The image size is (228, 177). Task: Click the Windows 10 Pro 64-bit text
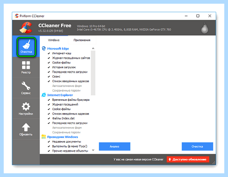(x=91, y=26)
